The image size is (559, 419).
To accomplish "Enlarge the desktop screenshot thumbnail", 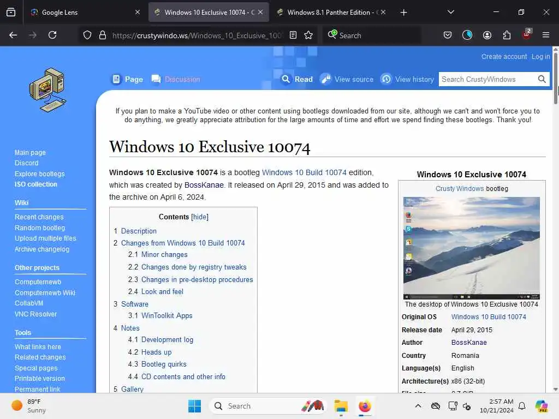I will point(471,248).
